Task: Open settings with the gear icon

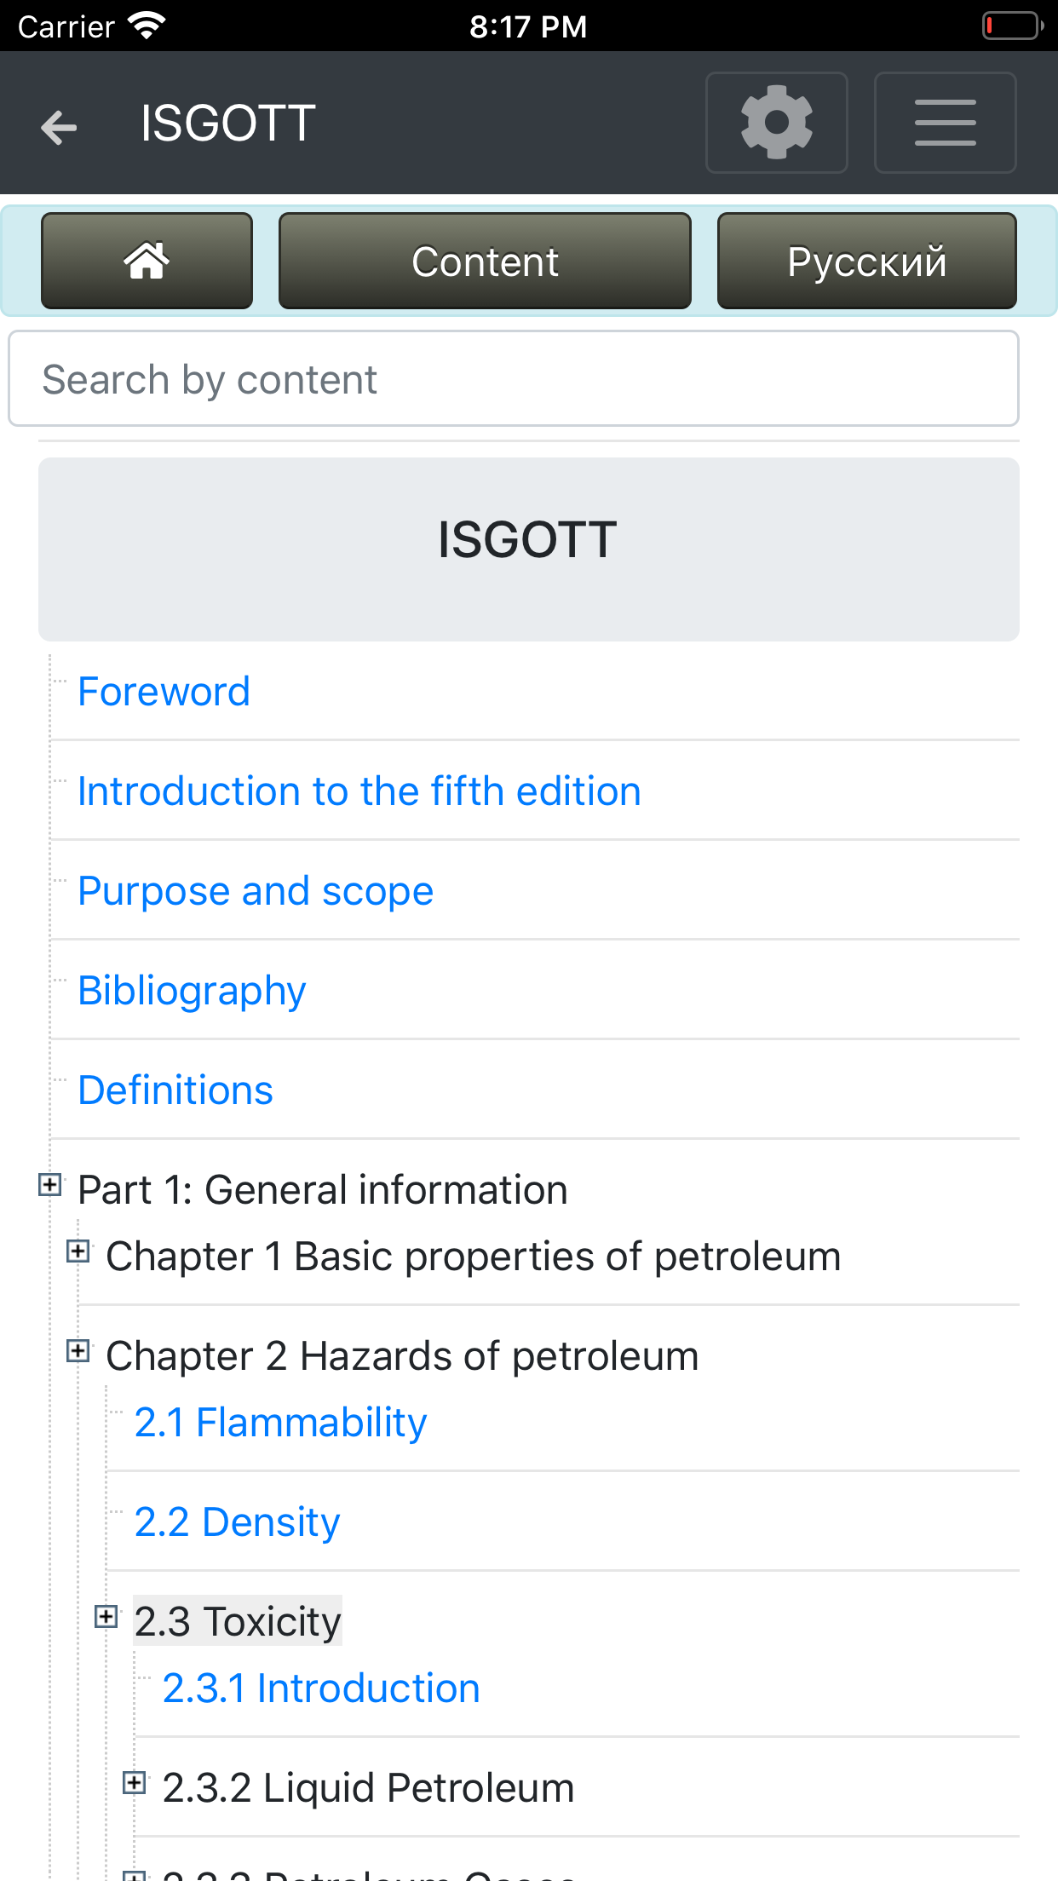Action: [776, 123]
